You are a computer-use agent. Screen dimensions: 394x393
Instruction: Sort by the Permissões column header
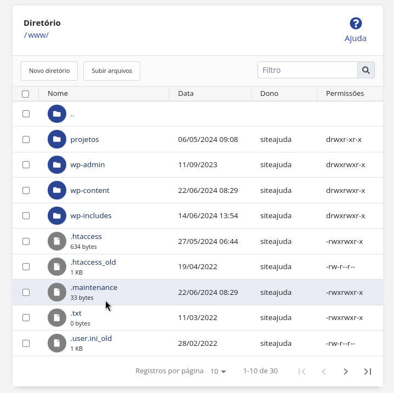(345, 94)
